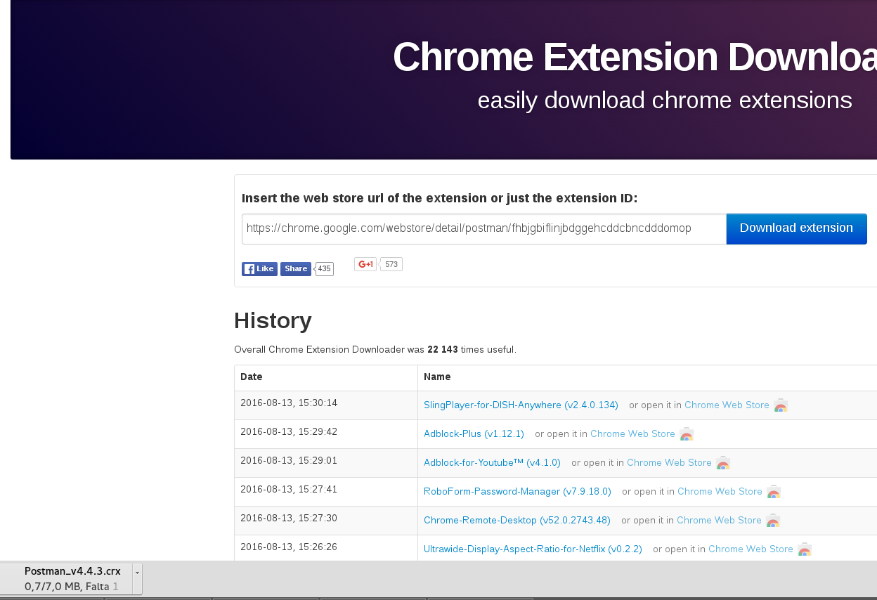Open Chrome Web Store link for Chrome-Remote-Desktop row
This screenshot has width=877, height=600.
[x=719, y=521]
